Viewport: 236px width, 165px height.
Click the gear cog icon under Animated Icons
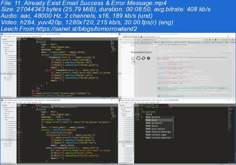[x=148, y=58]
